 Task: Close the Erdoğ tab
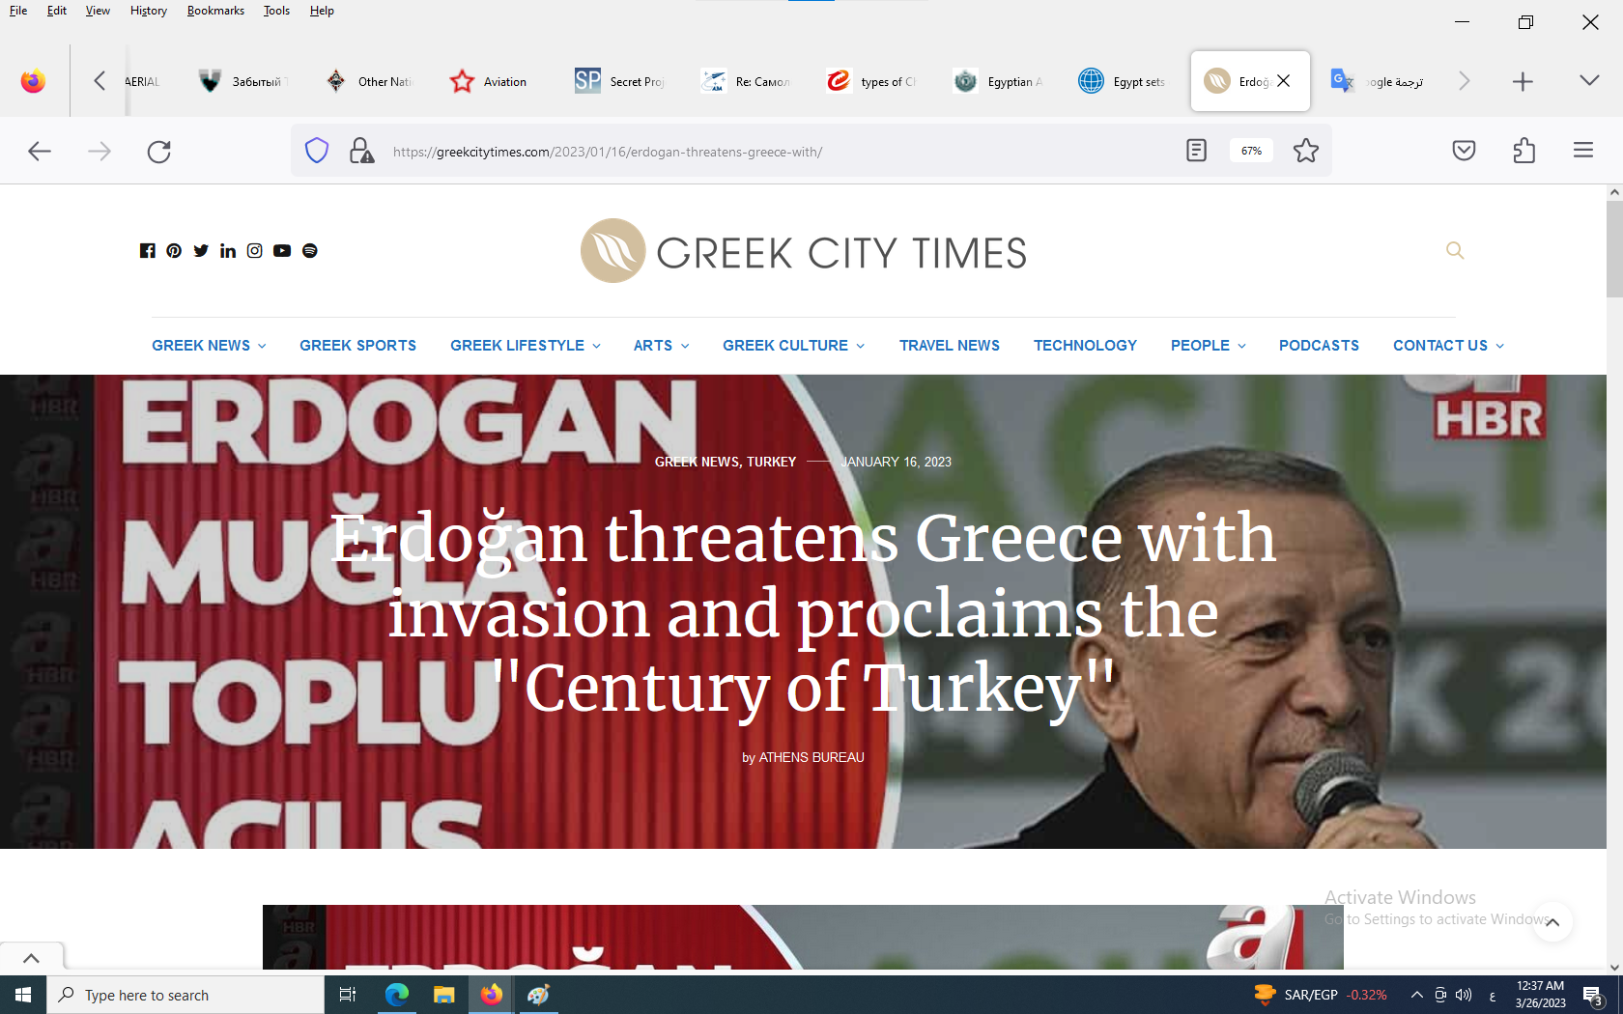pos(1283,81)
